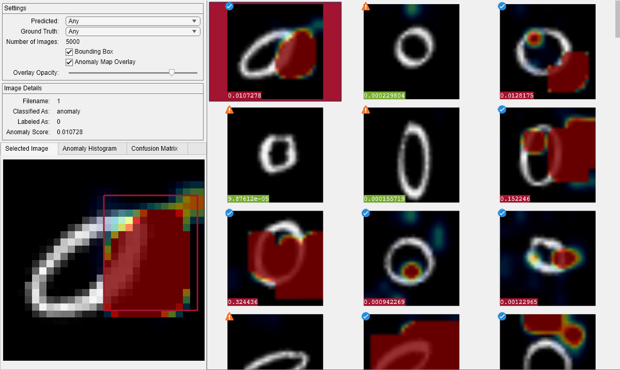Click blue checkmark icon on 0.0128175 thumbnail
Screen dimensions: 620x370
tap(502, 6)
